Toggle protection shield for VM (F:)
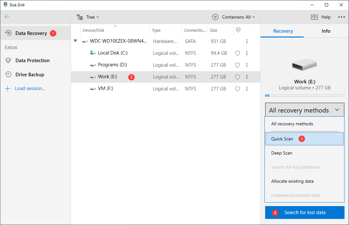The height and width of the screenshot is (225, 349). coord(237,89)
